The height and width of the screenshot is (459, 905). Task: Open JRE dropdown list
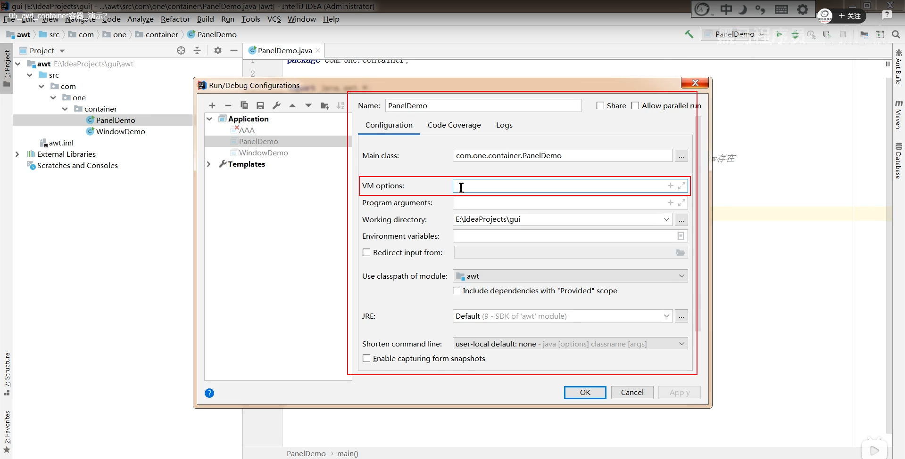(x=666, y=316)
